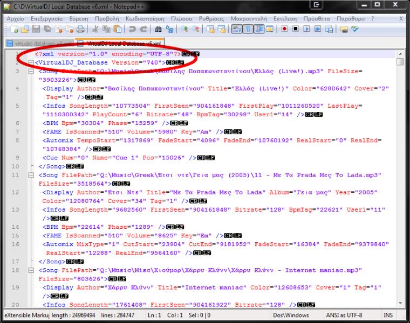Click the user-defined language icon
This screenshot has height=323, width=410.
[270, 29]
